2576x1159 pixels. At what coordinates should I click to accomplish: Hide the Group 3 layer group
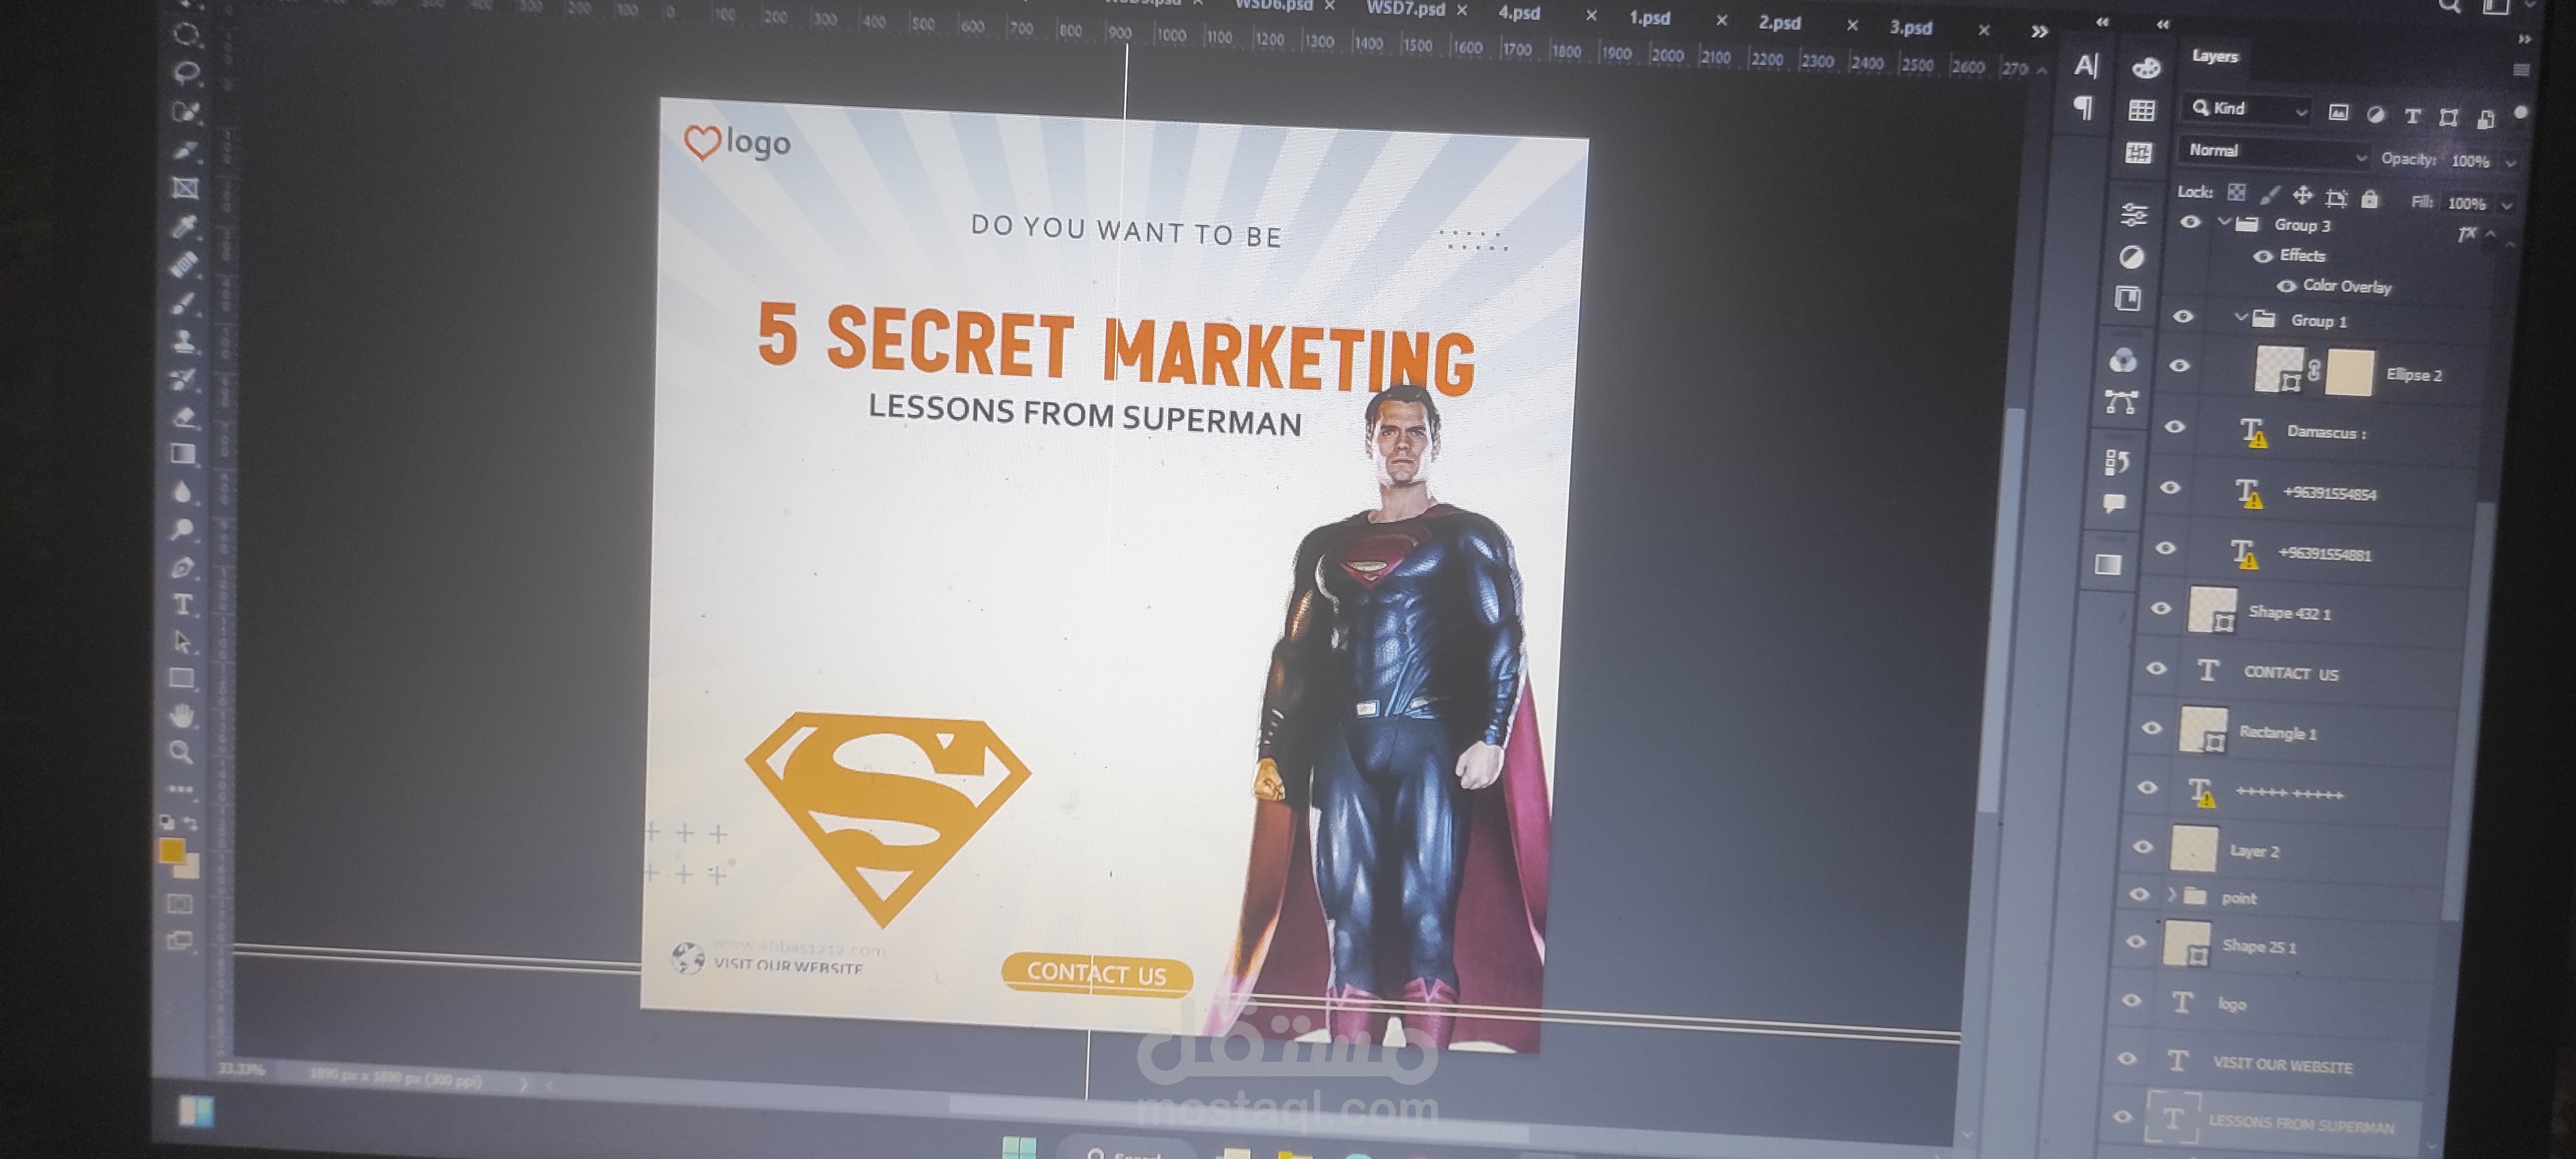point(2190,222)
